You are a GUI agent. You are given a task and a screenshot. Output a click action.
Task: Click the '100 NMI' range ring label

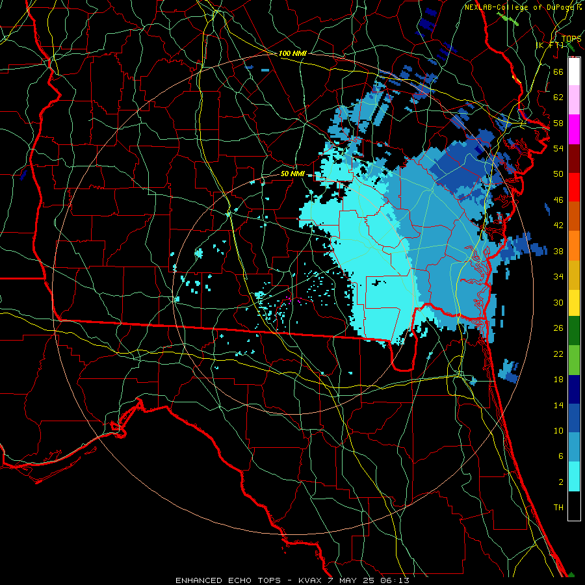point(292,53)
